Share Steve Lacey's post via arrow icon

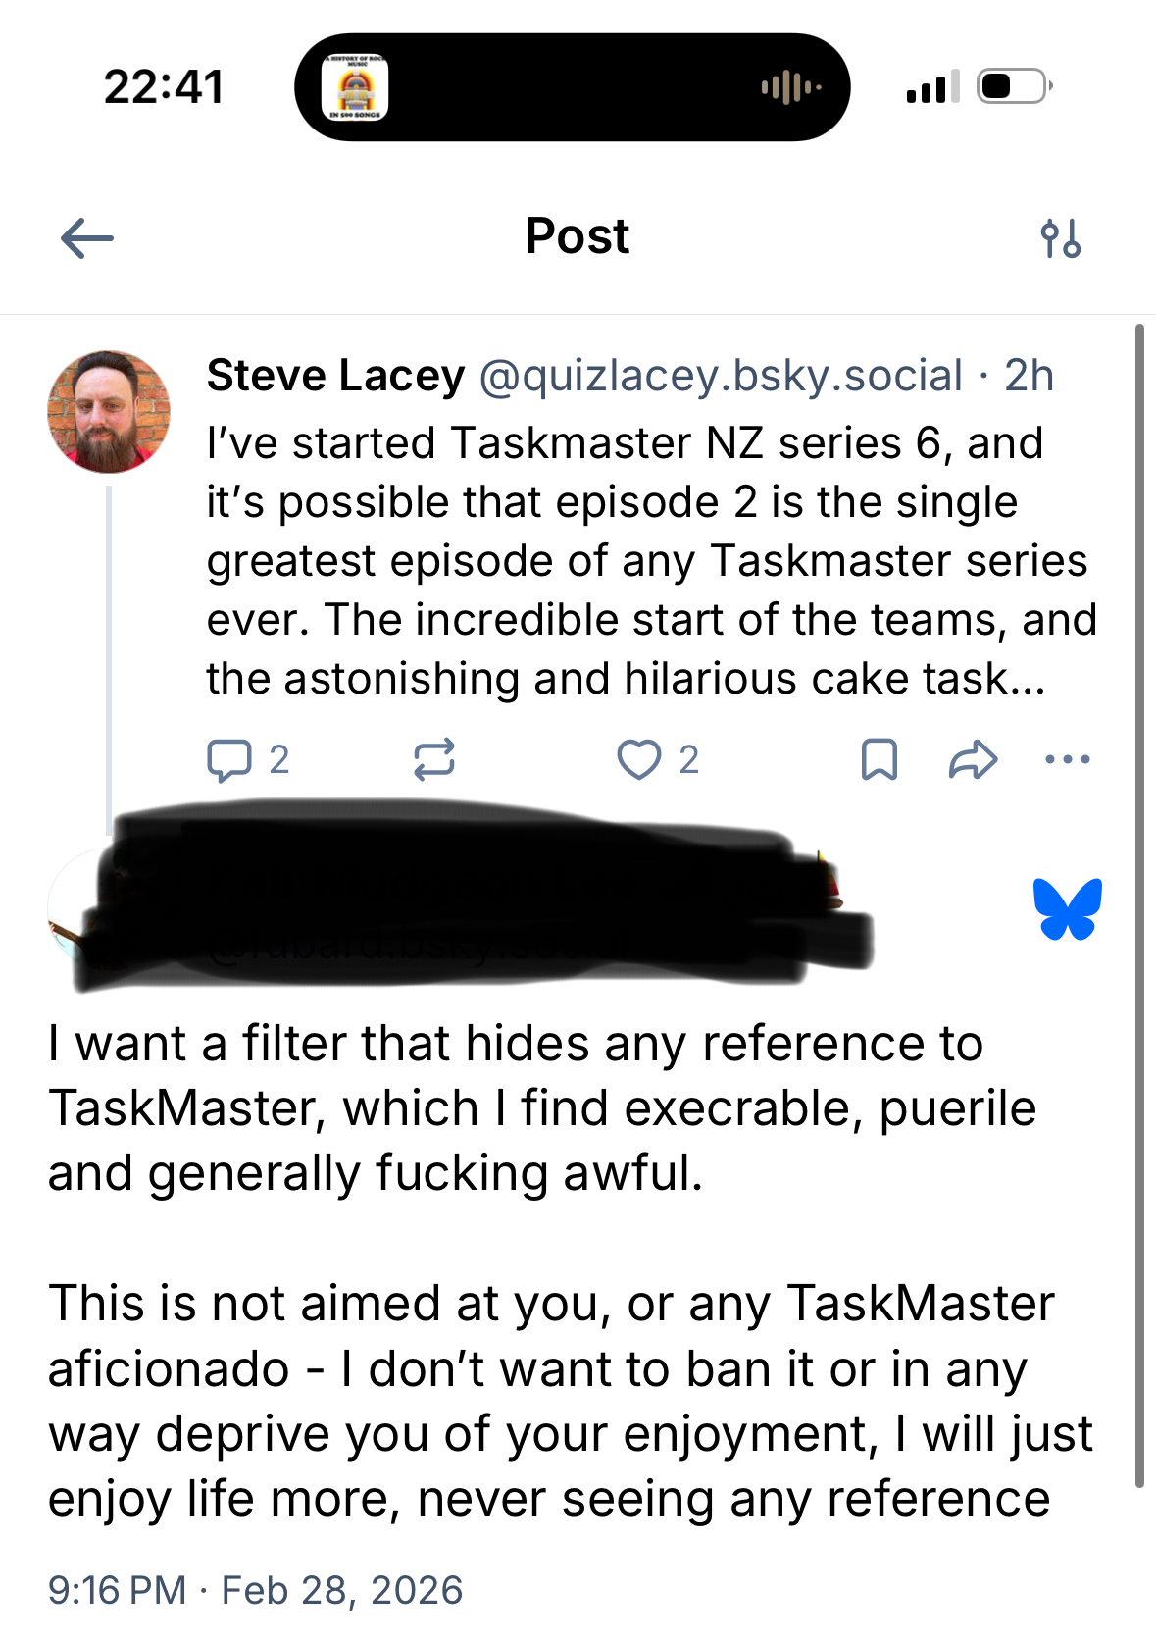[974, 760]
